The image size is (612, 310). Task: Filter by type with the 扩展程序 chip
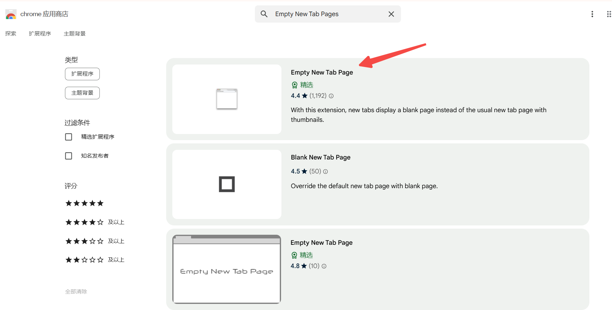(x=82, y=74)
